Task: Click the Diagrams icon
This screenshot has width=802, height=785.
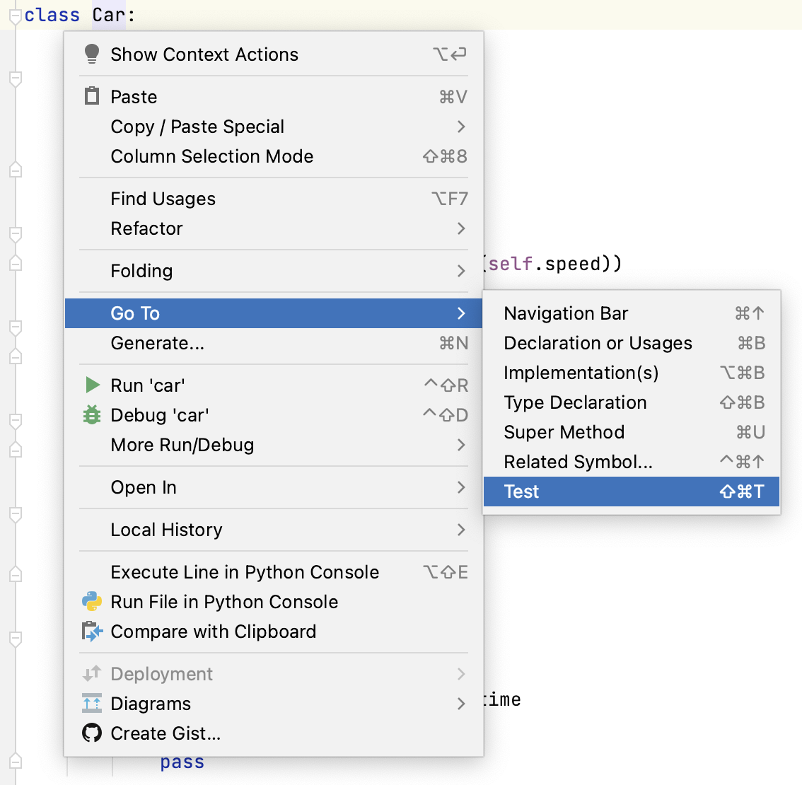Action: pos(92,703)
